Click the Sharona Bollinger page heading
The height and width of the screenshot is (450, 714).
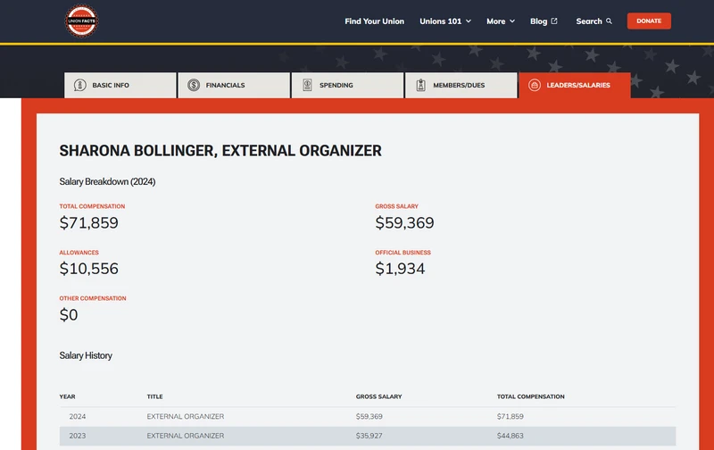220,151
